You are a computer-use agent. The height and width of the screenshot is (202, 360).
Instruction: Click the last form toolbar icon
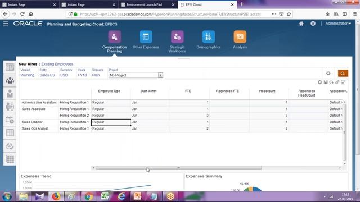pos(343,82)
